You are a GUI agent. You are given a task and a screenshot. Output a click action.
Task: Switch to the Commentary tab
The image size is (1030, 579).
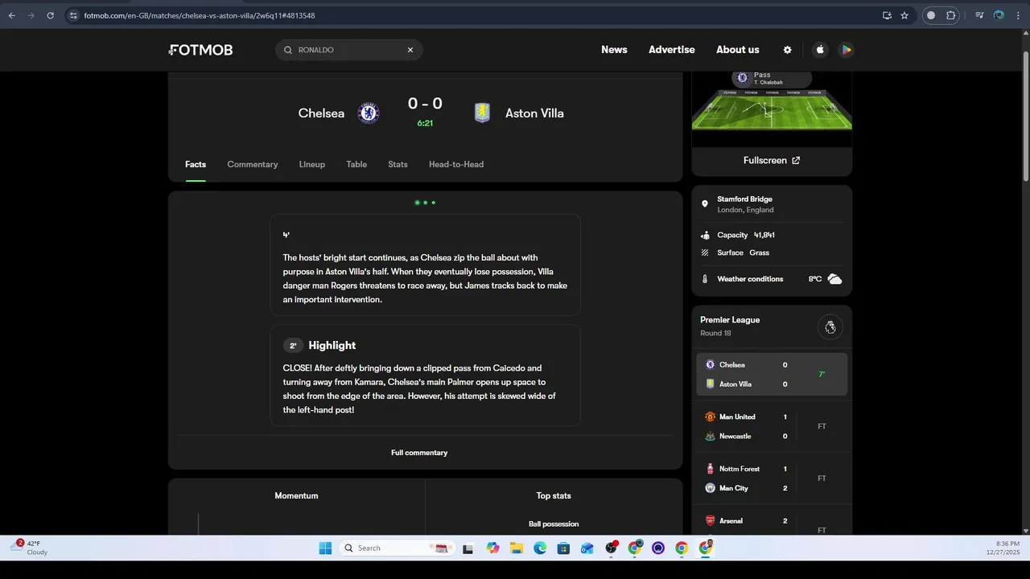click(253, 164)
